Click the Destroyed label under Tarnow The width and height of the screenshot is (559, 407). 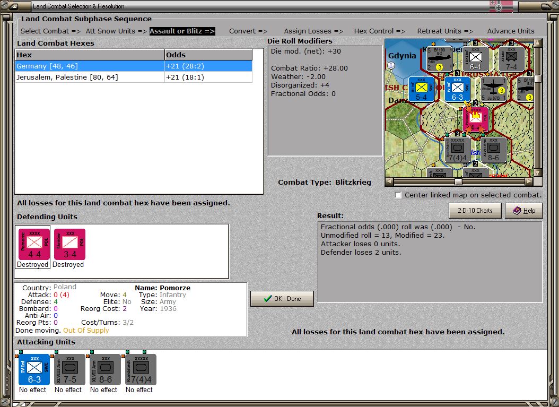click(x=68, y=265)
